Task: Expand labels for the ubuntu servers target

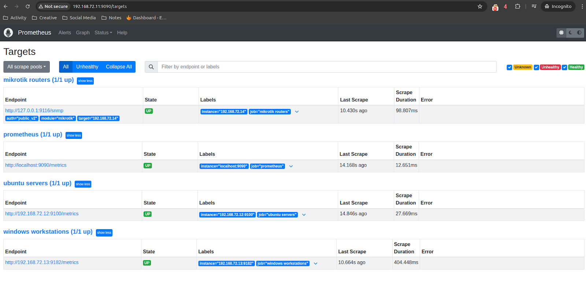Action: click(304, 215)
